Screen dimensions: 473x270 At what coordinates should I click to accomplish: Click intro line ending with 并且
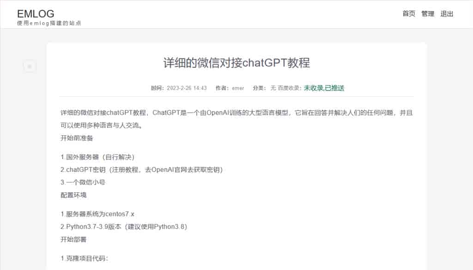236,113
